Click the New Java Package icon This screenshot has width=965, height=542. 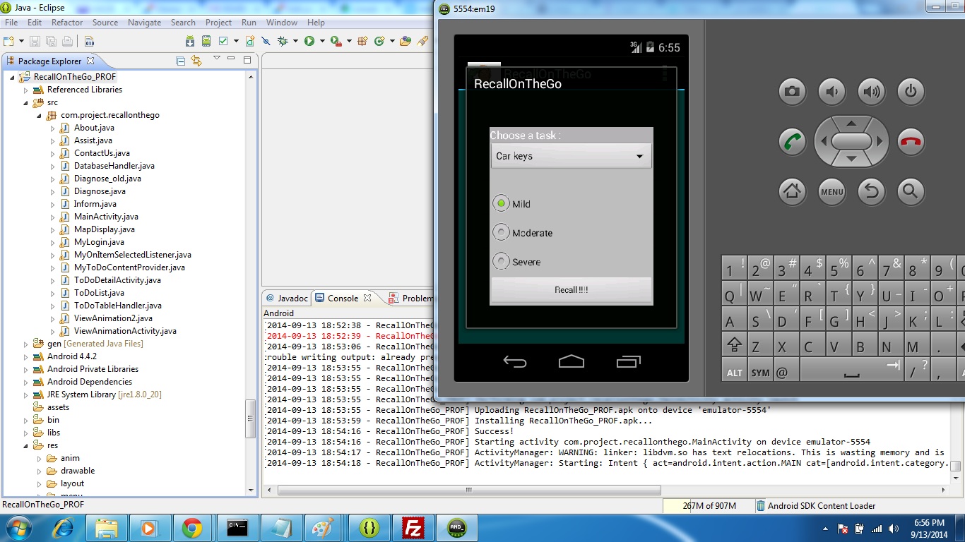click(362, 41)
